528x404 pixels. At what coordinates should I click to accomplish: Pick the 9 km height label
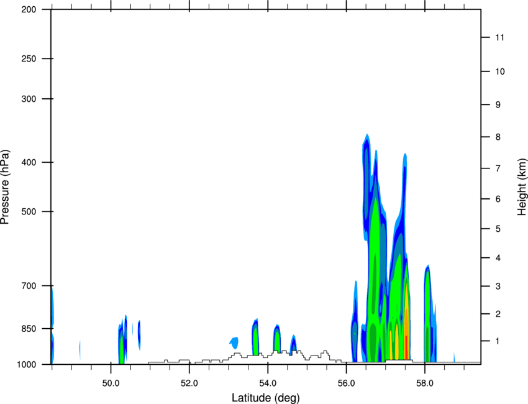click(498, 105)
